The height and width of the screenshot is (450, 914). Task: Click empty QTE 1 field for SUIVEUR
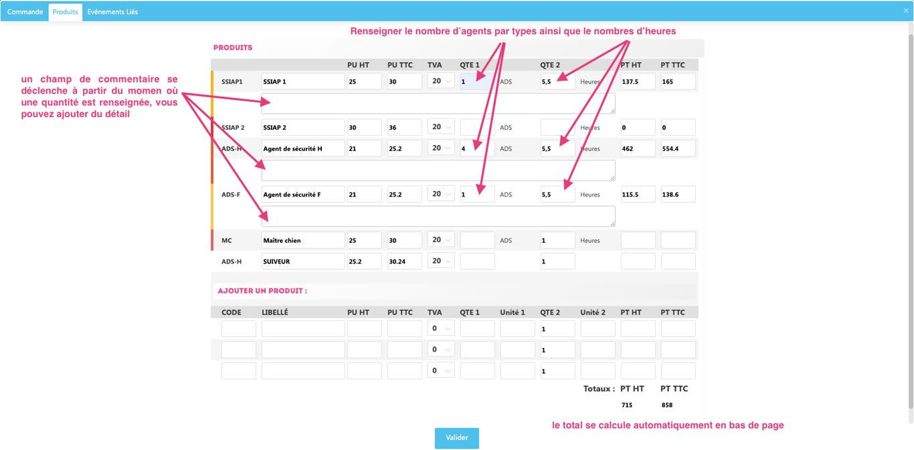(x=478, y=261)
